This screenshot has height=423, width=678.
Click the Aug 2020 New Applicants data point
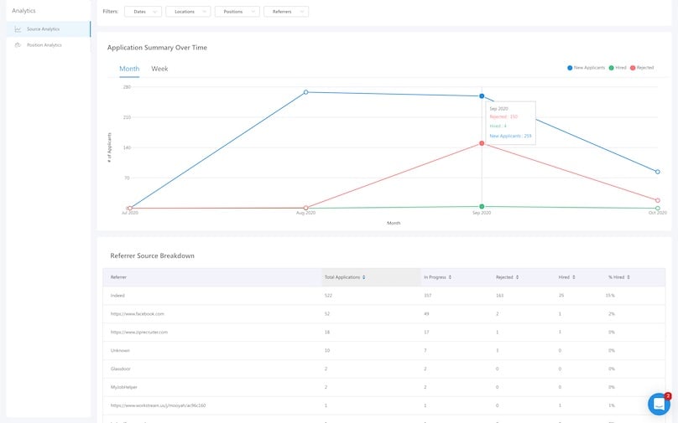coord(305,92)
